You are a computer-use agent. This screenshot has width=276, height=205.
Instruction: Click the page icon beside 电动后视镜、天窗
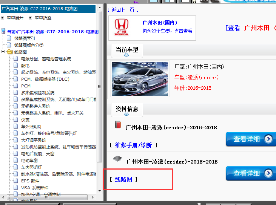coord(16,153)
